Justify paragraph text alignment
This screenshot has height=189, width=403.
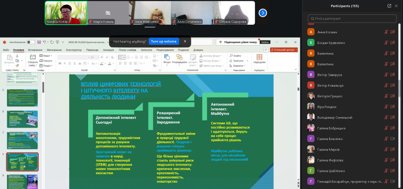point(135,64)
